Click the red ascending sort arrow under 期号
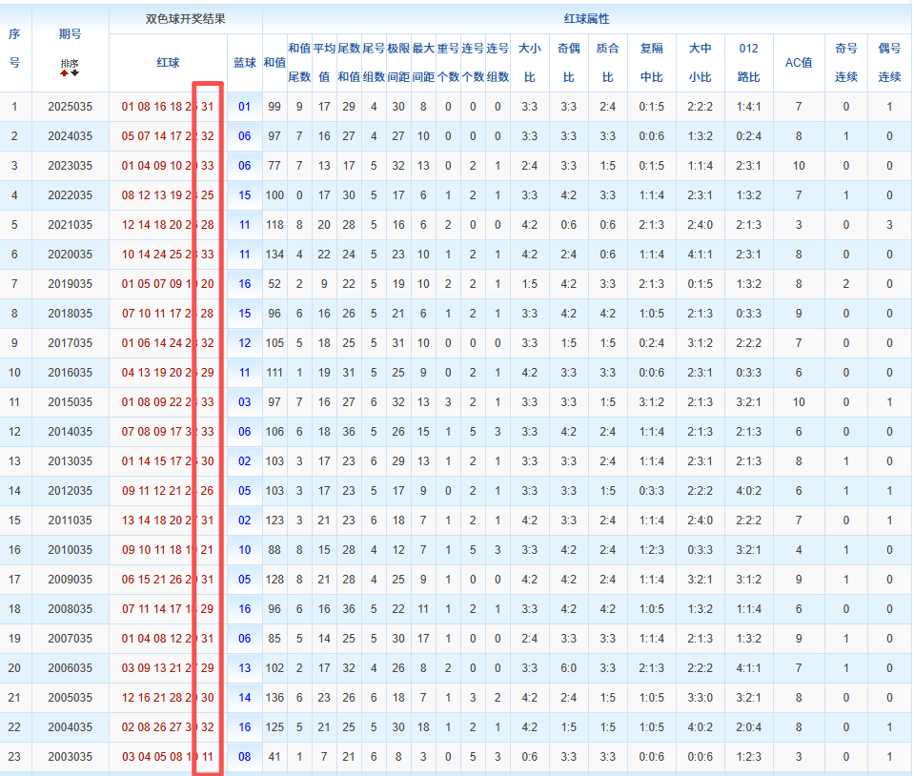The width and height of the screenshot is (914, 776). pyautogui.click(x=64, y=71)
